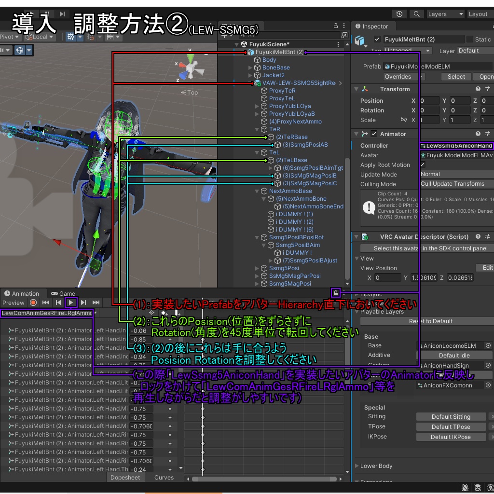Toggle the Scale constrain proportions link icon
Viewport: 494px width, 494px height.
pos(404,120)
